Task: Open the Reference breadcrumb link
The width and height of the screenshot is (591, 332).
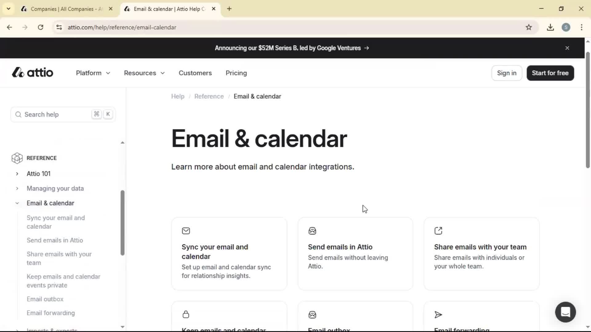Action: click(209, 96)
